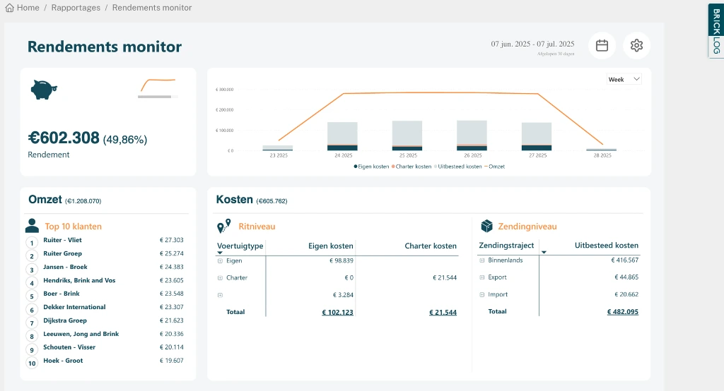Expand the Eigen voertuigtype row
Viewport: 724px width, 391px height.
click(220, 260)
